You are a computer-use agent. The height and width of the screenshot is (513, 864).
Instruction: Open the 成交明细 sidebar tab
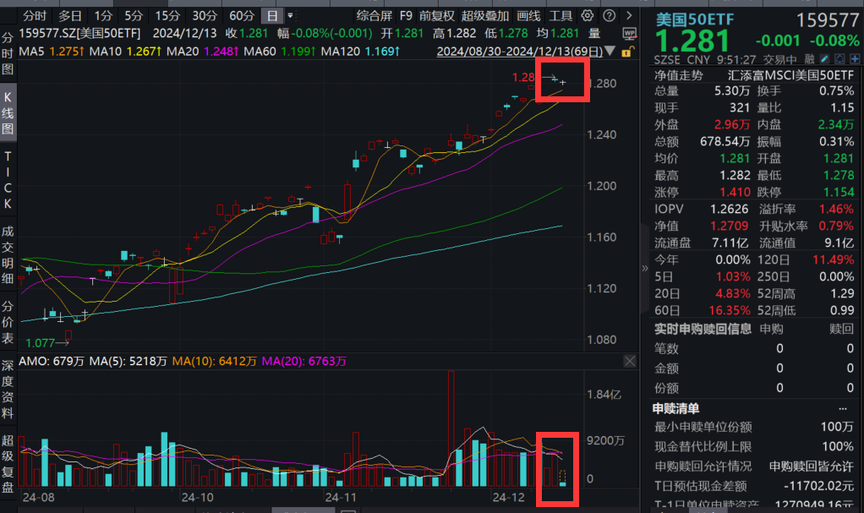click(x=8, y=254)
